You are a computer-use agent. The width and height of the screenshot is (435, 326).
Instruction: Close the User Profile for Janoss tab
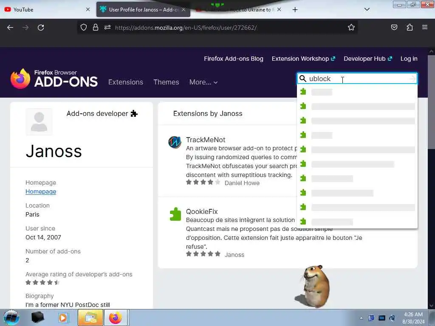click(184, 9)
